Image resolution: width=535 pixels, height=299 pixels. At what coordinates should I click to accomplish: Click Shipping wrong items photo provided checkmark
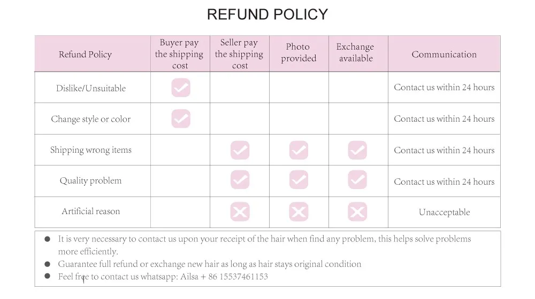pos(299,150)
